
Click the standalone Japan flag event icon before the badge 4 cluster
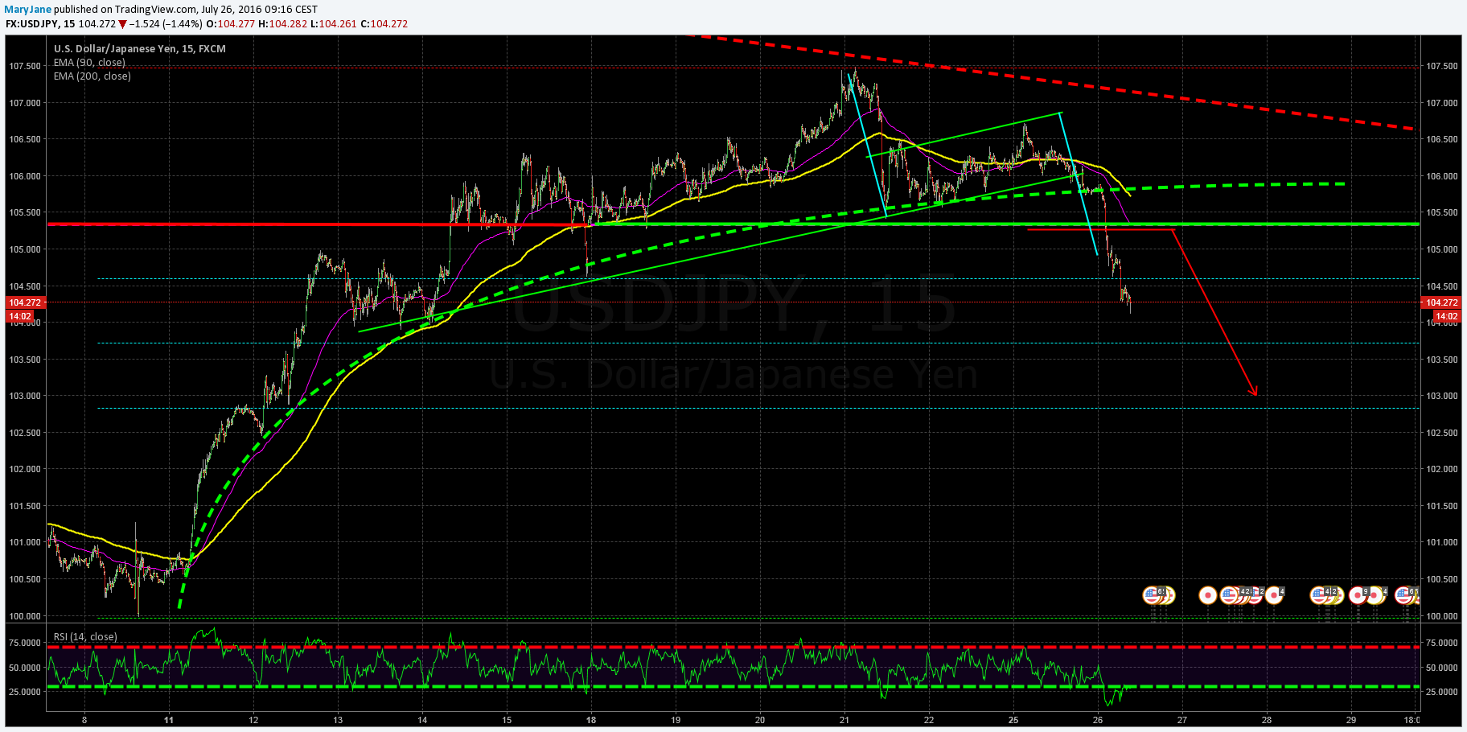point(1208,595)
